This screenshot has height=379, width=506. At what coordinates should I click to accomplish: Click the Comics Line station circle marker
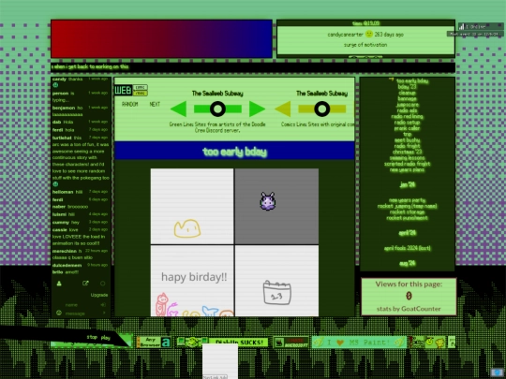tap(321, 109)
